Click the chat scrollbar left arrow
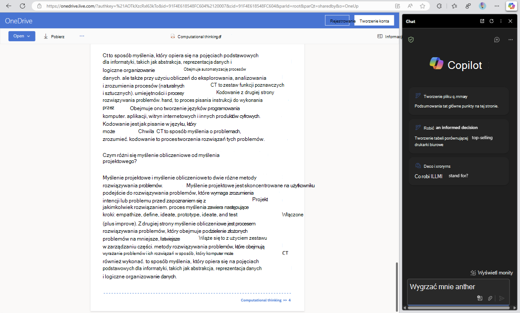Image resolution: width=520 pixels, height=313 pixels. click(405, 308)
